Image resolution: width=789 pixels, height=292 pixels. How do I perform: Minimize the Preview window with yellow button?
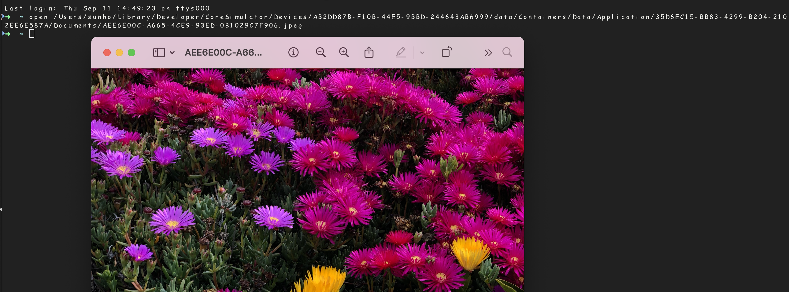point(119,53)
